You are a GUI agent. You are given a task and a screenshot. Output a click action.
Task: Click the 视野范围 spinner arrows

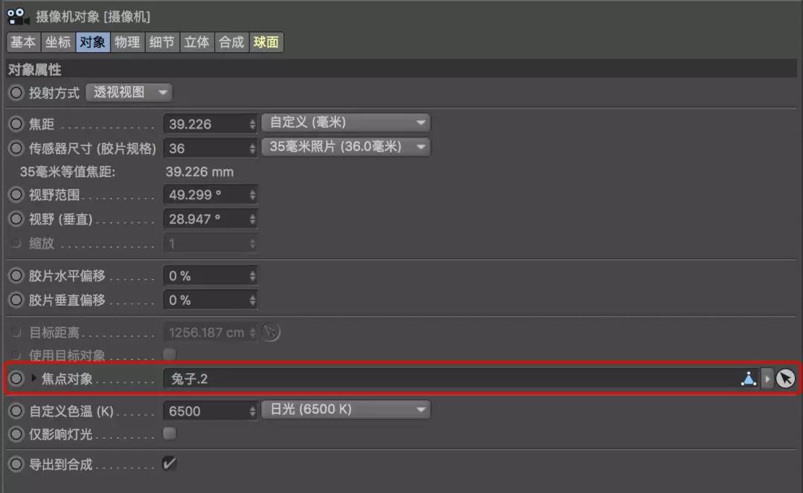click(253, 195)
